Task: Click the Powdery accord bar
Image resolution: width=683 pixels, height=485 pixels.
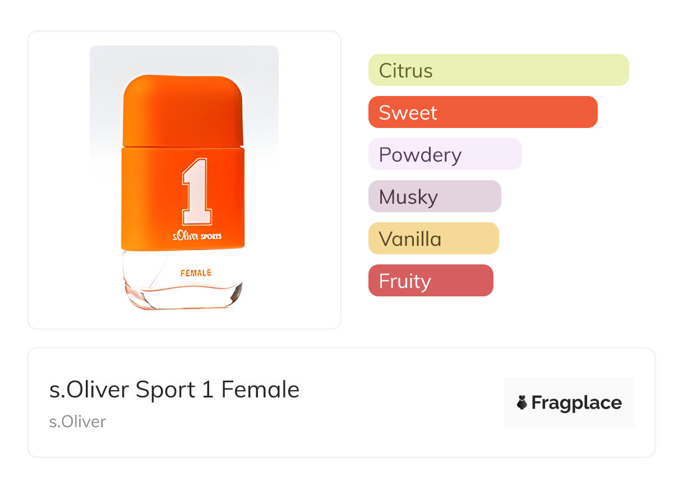Action: (x=445, y=154)
